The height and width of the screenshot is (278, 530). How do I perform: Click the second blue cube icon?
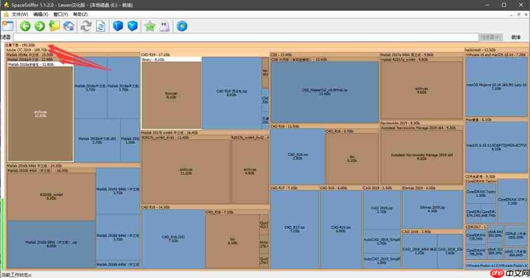132,26
